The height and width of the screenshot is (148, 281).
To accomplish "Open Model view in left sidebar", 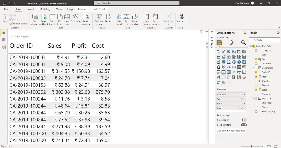I will 4,47.
